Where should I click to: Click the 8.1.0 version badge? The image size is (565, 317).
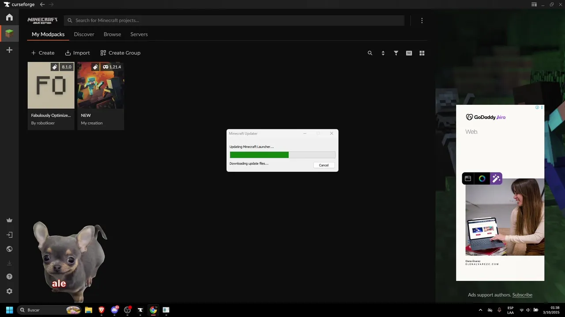(67, 67)
